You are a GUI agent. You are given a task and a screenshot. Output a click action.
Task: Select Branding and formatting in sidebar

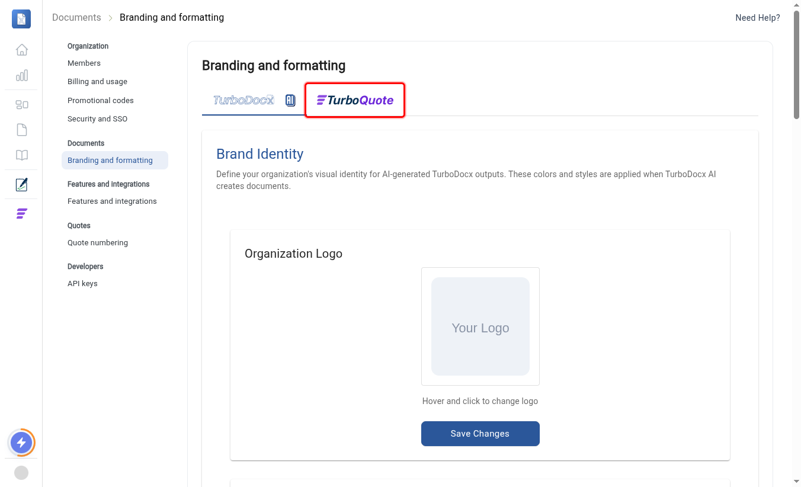[x=115, y=161]
